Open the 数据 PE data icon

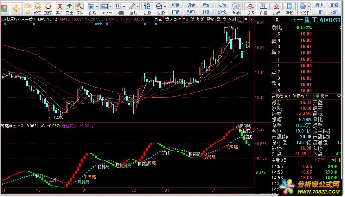point(263,9)
